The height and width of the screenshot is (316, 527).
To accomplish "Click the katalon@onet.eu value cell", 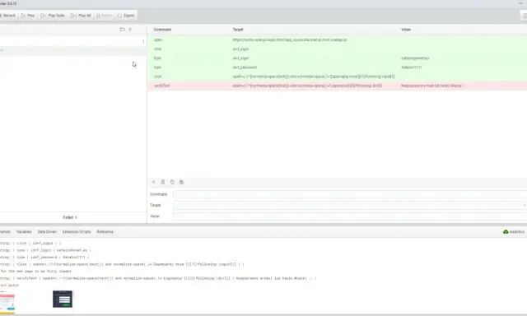I will pyautogui.click(x=415, y=58).
